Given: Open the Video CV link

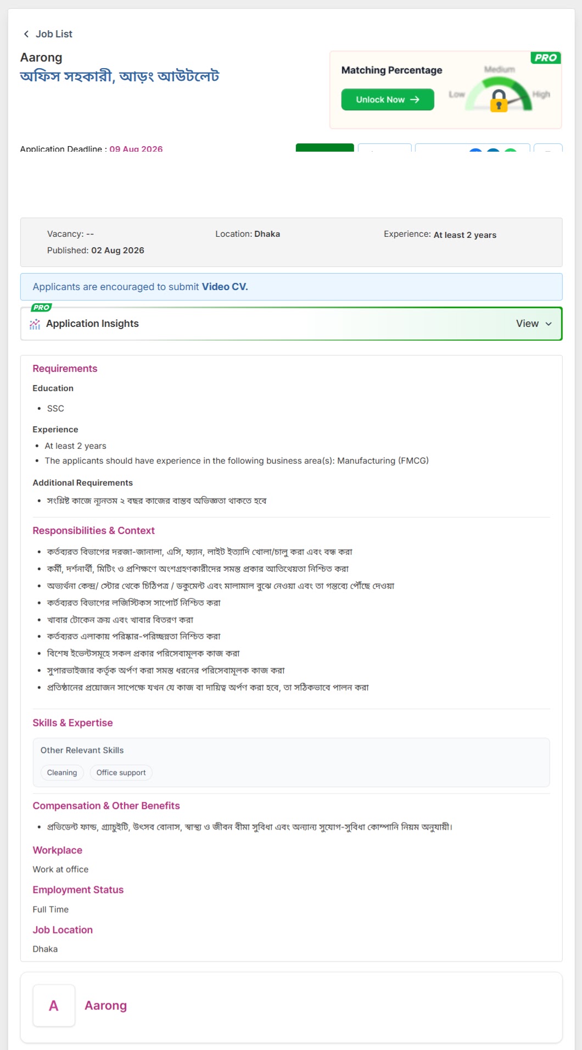Looking at the screenshot, I should click(225, 287).
